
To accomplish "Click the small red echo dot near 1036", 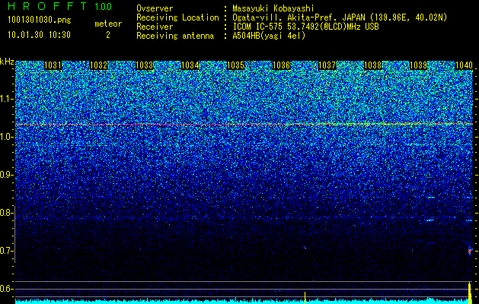I will coord(305,248).
